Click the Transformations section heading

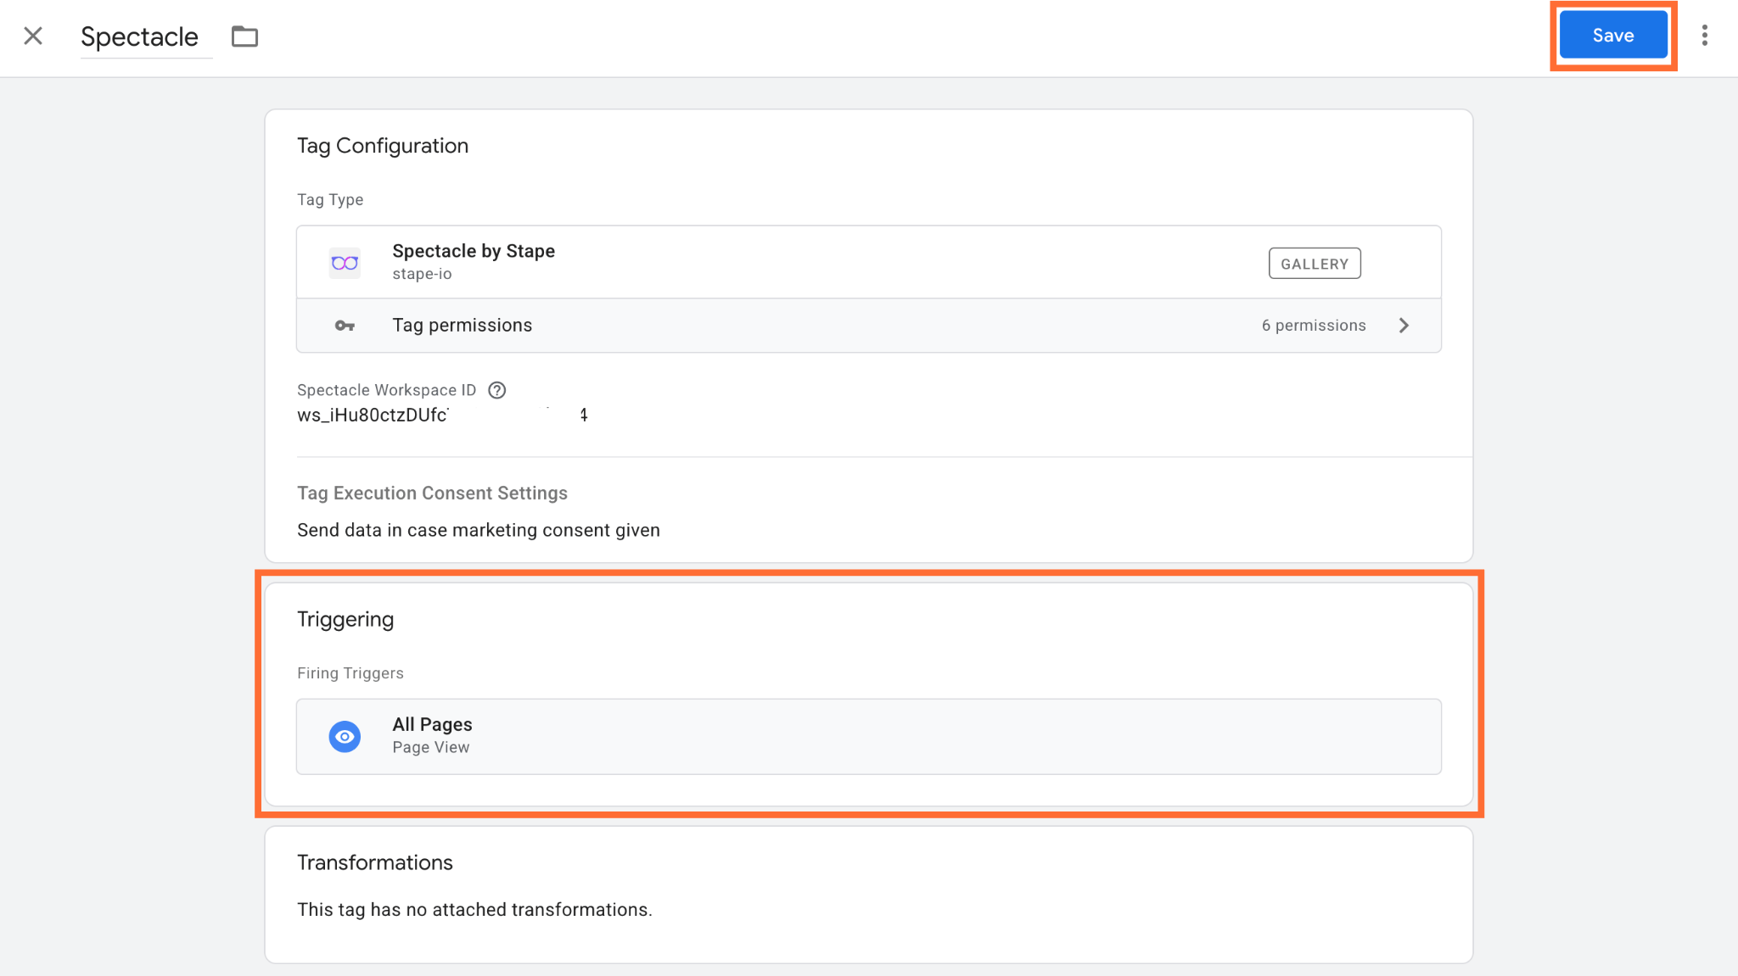click(375, 862)
